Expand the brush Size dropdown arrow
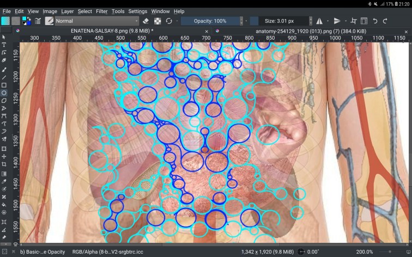 point(311,21)
